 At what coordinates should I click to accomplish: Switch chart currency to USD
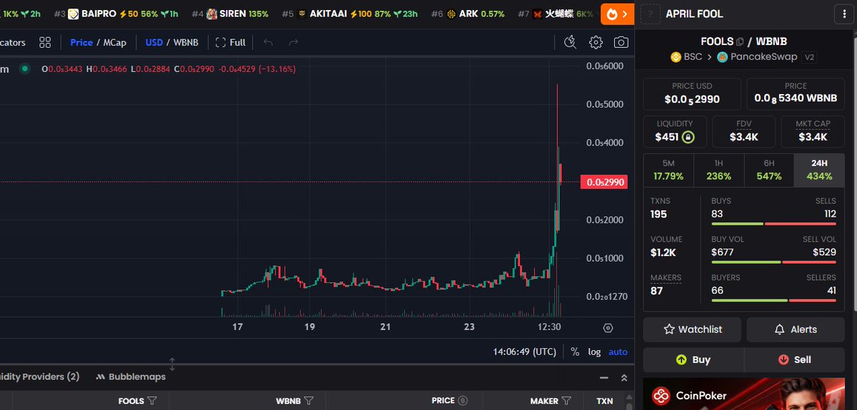coord(154,42)
